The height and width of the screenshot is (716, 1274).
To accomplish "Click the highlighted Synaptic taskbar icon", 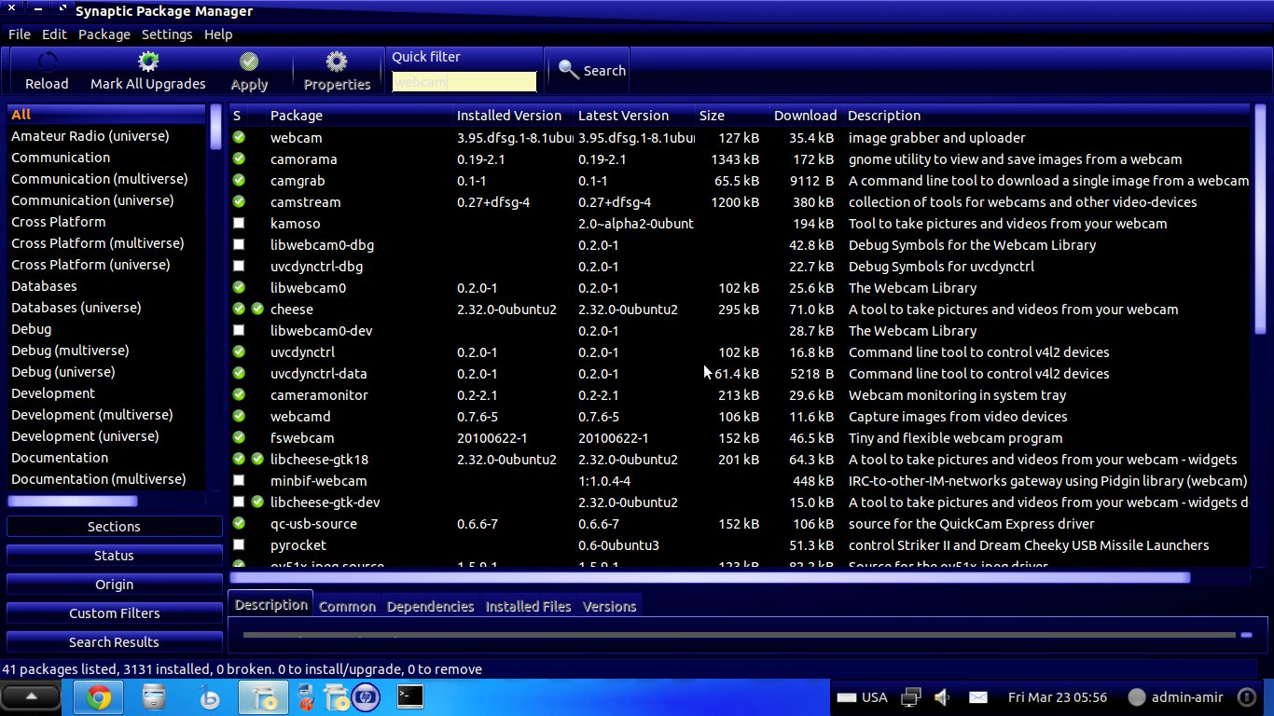I will (x=263, y=697).
